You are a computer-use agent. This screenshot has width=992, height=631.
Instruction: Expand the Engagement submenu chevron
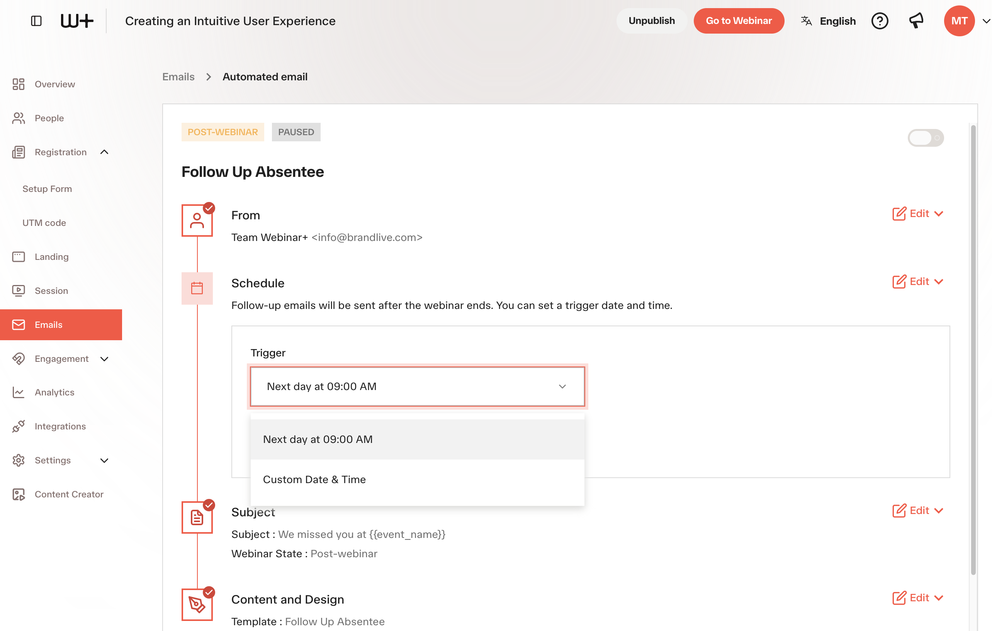click(x=104, y=359)
